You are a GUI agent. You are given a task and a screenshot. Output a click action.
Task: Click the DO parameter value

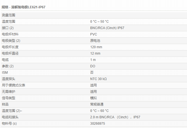coord(93,66)
